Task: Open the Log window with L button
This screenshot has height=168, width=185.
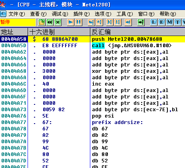Action: [x=153, y=22]
